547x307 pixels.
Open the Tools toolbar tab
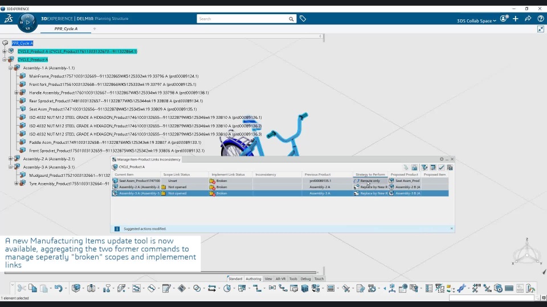pyautogui.click(x=293, y=279)
